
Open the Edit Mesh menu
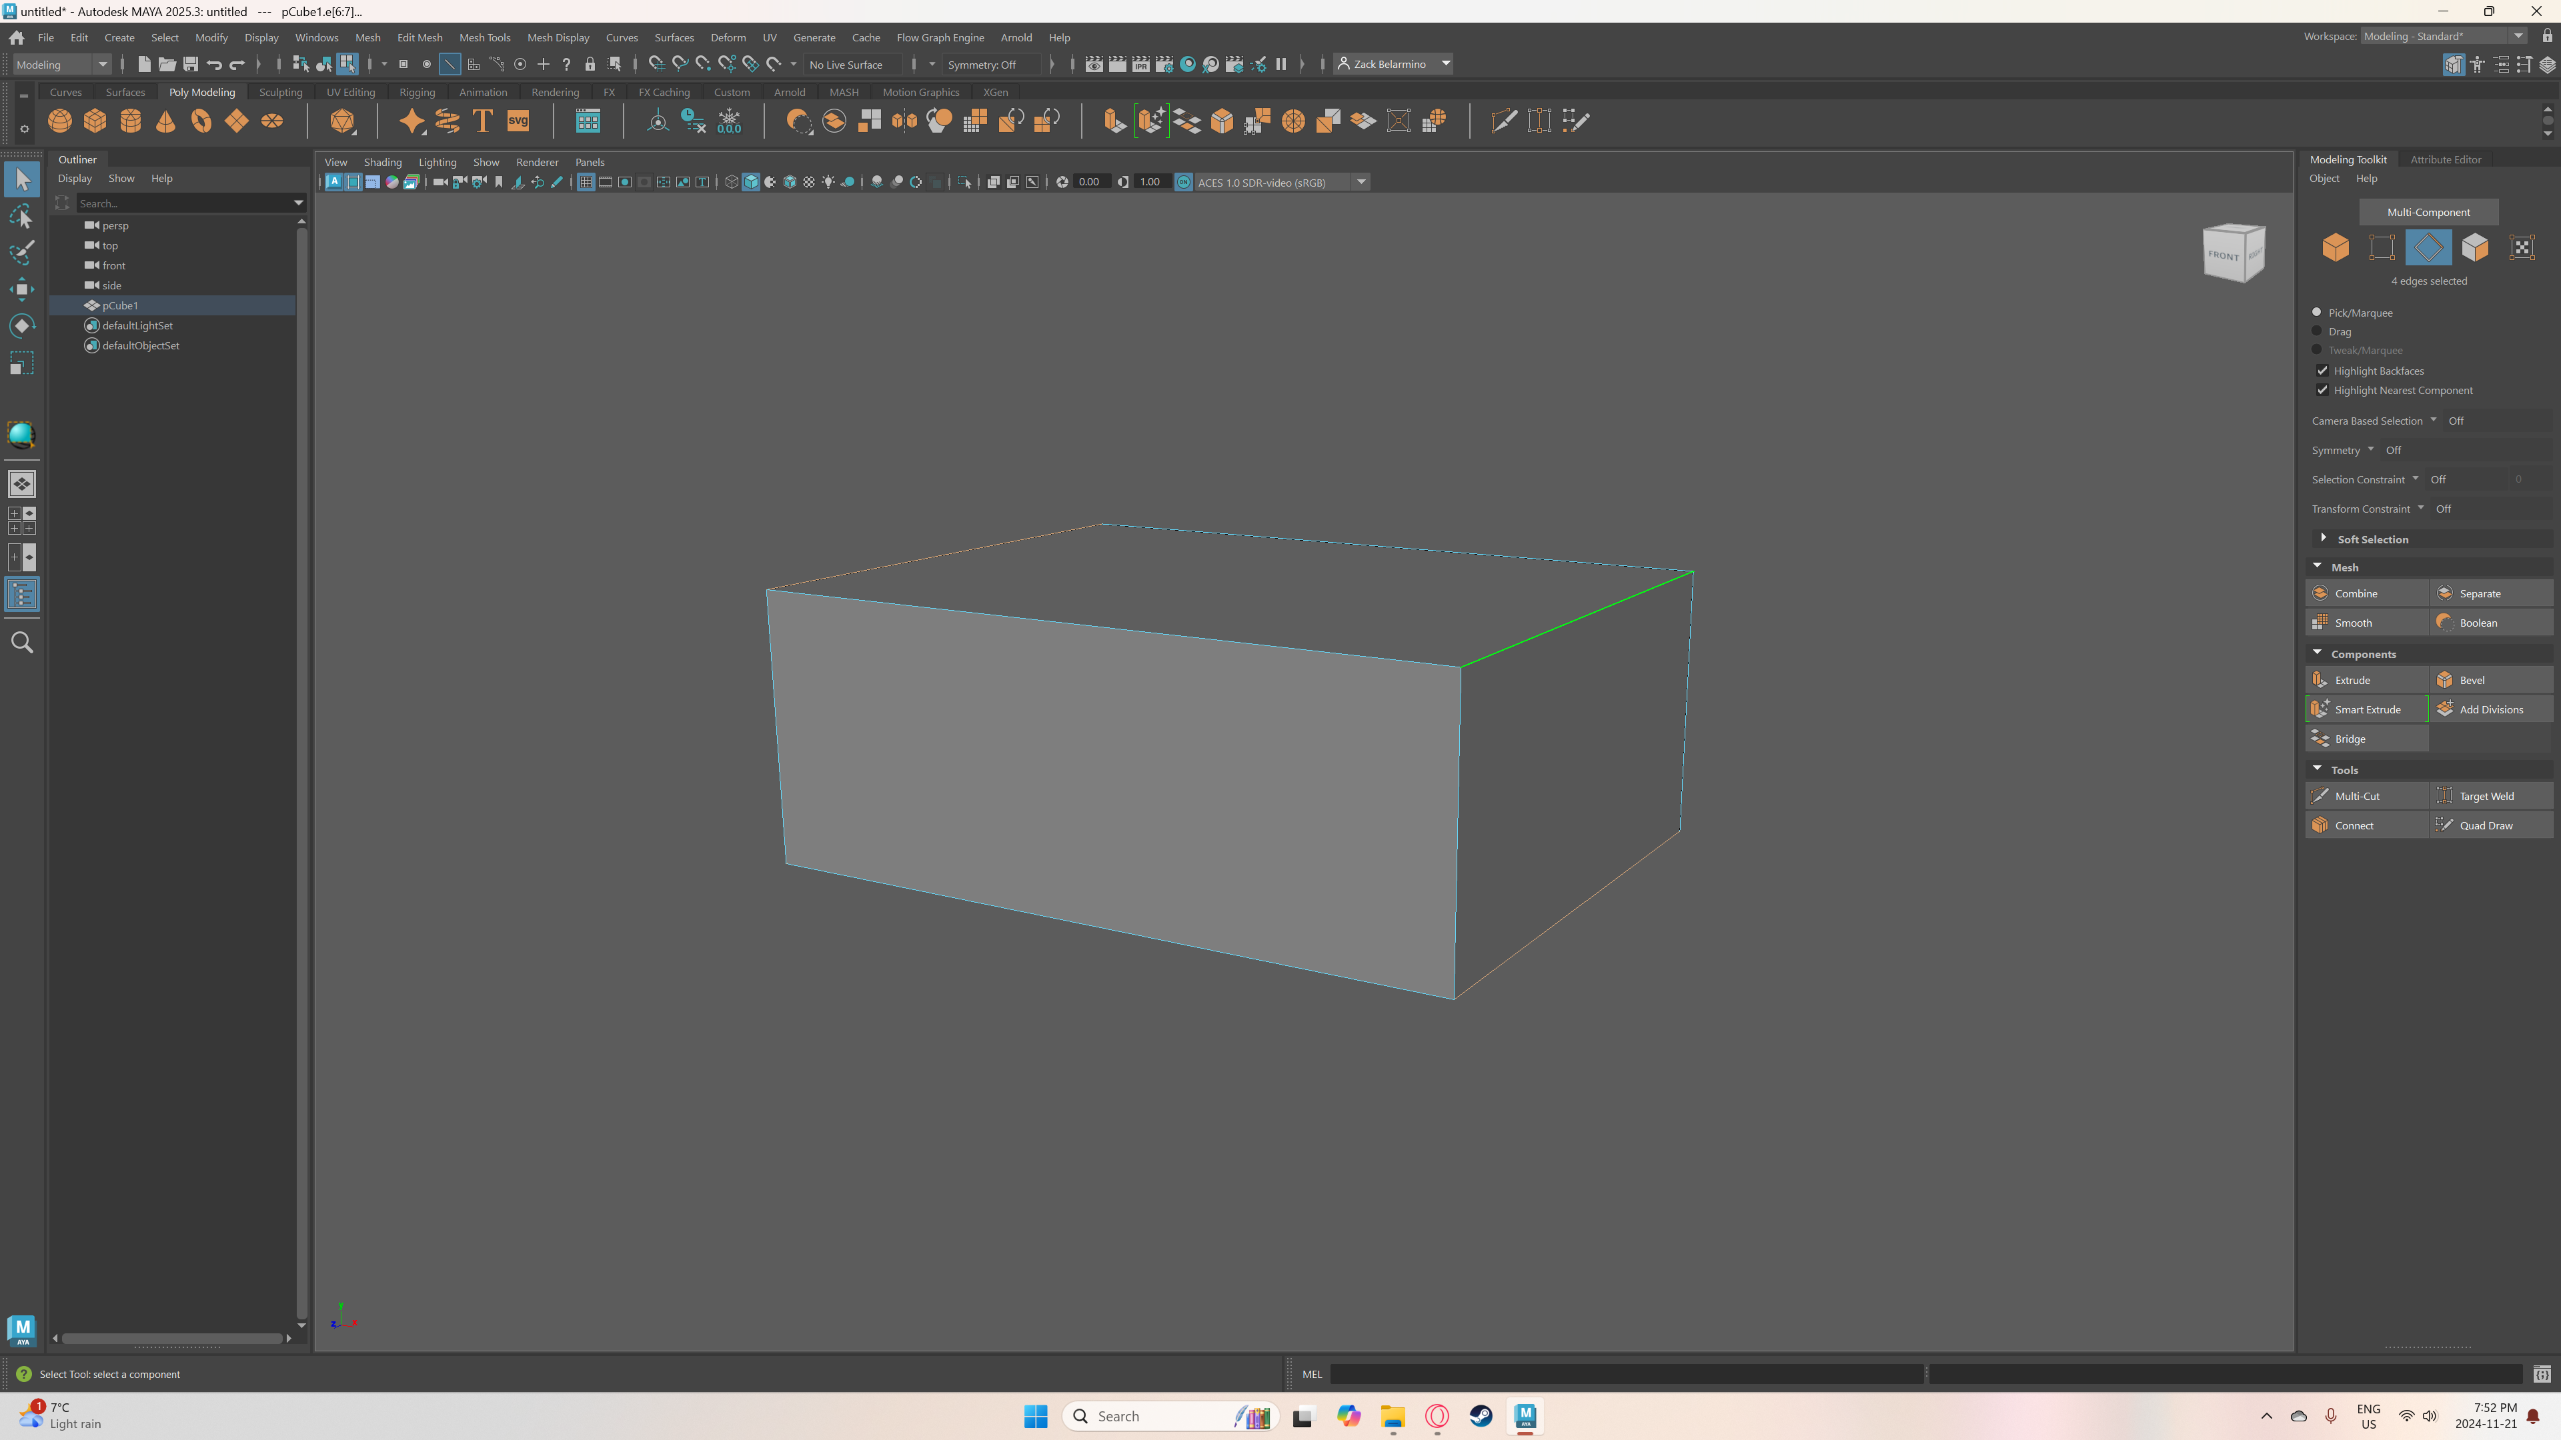point(419,38)
